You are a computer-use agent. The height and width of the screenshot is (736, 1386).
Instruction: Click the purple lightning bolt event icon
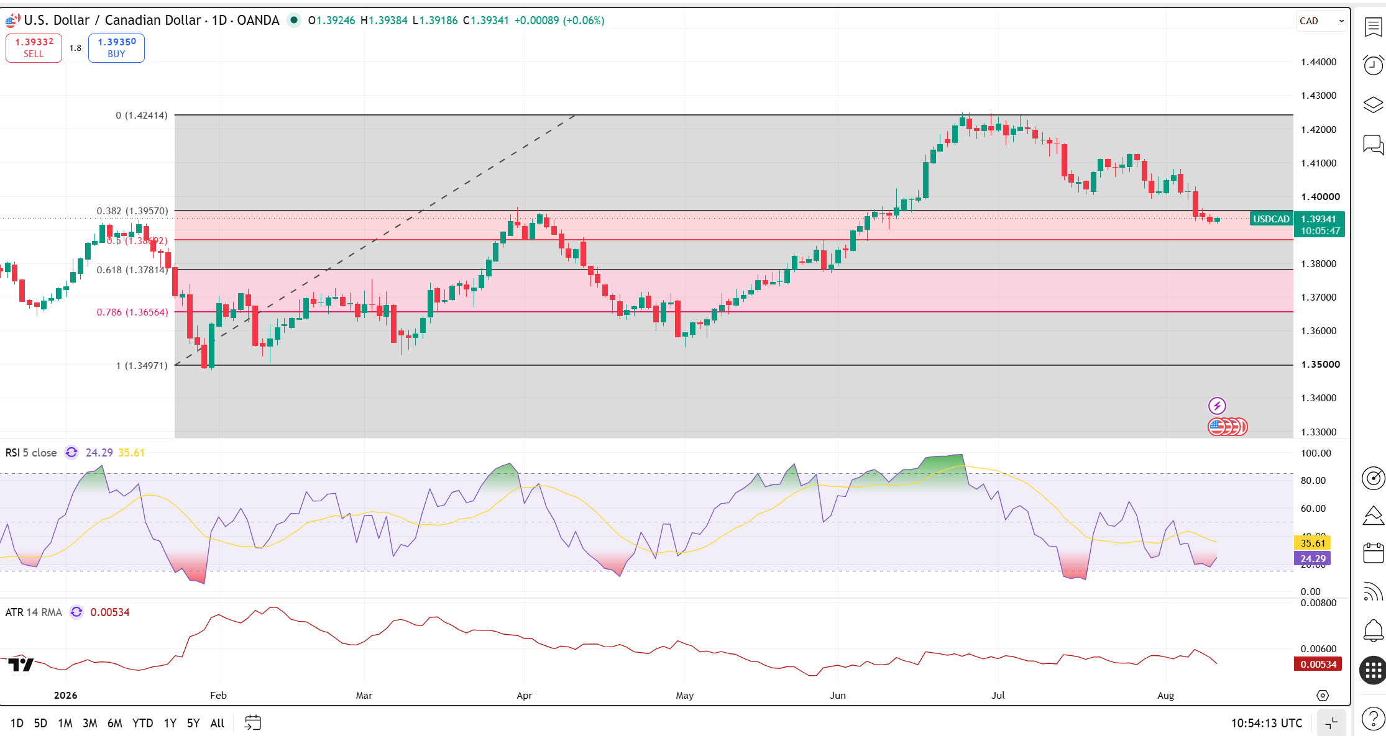point(1217,406)
